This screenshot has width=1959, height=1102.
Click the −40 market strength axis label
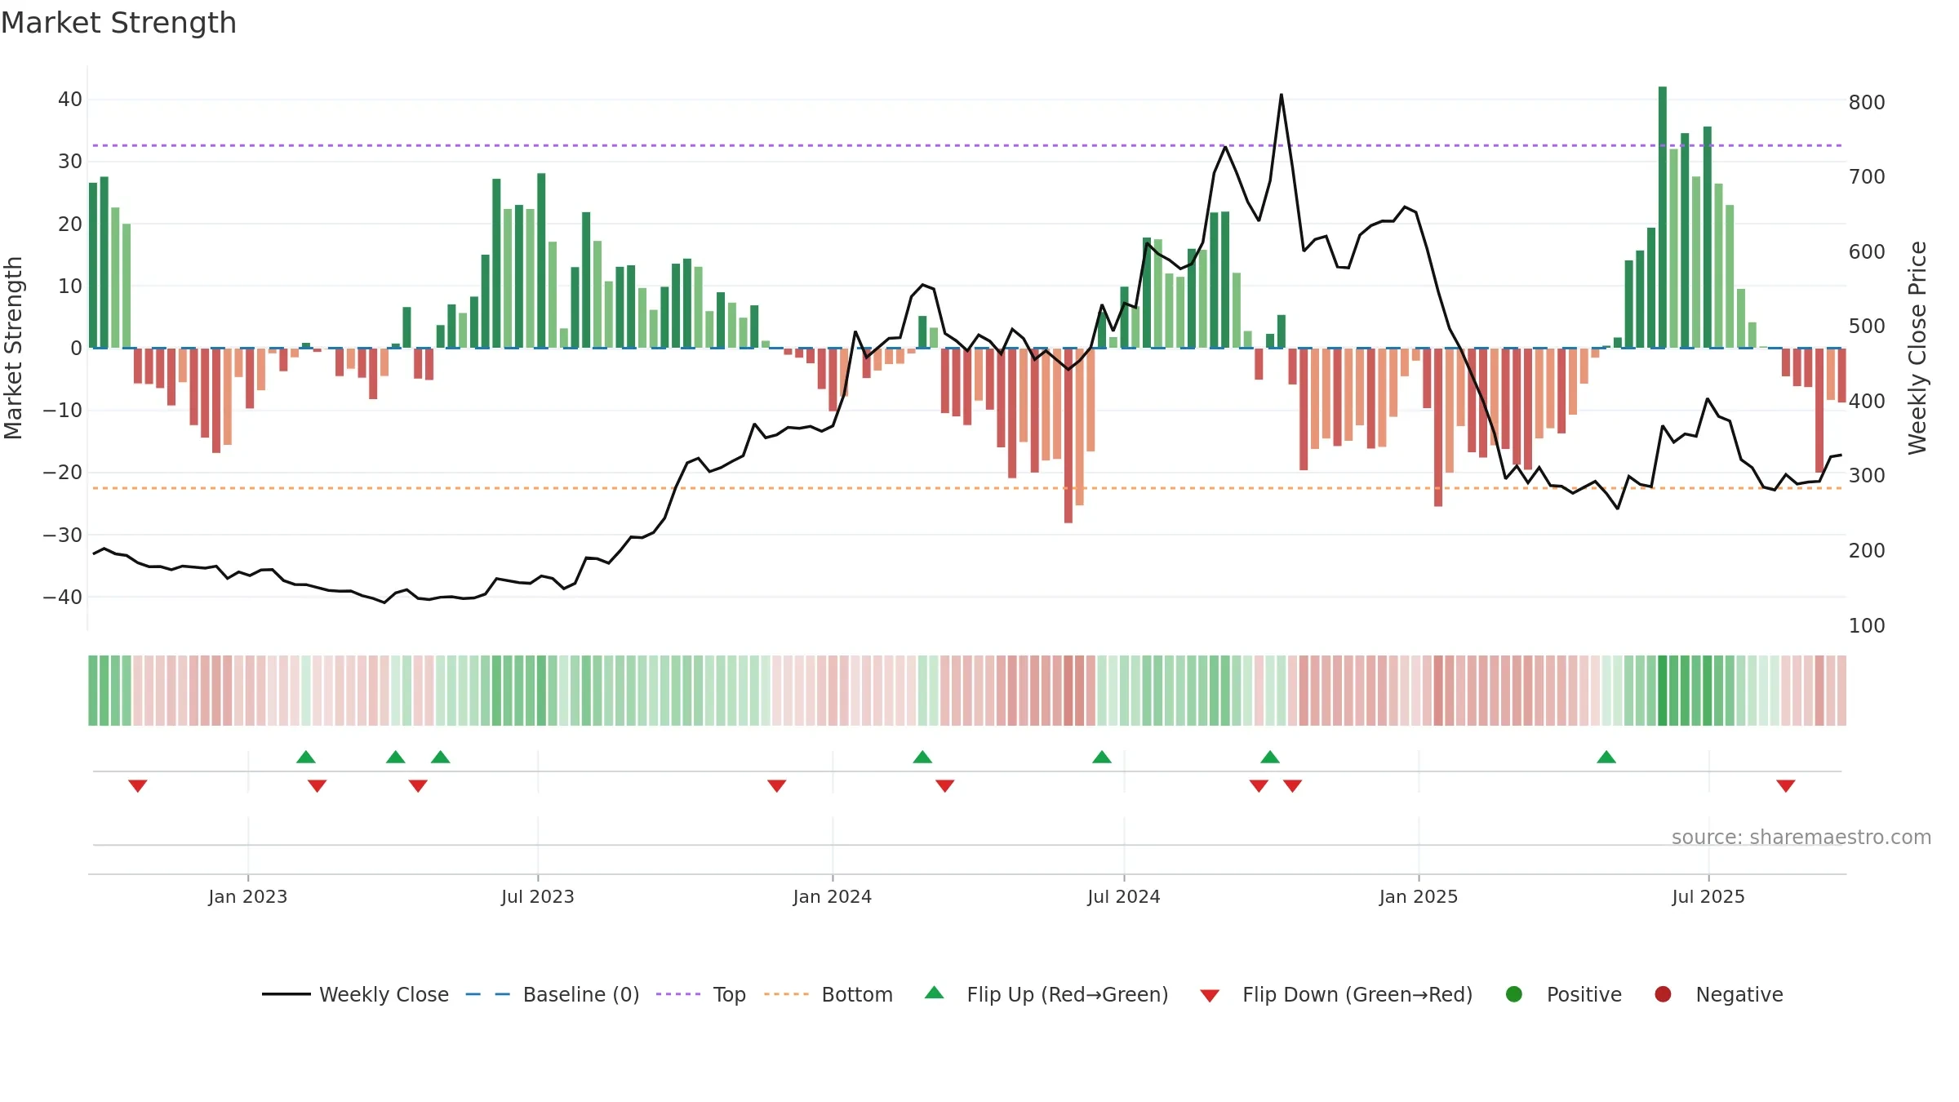point(62,597)
